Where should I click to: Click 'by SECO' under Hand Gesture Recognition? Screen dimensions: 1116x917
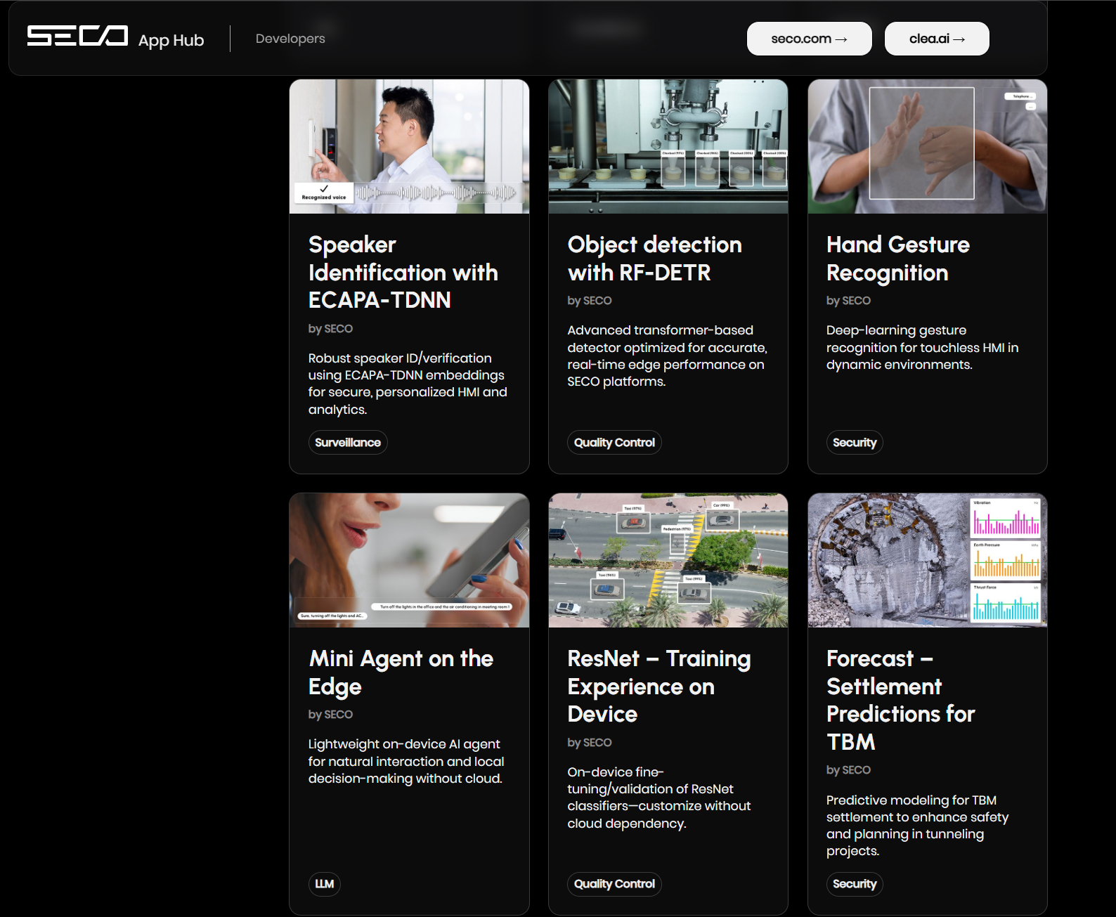click(848, 301)
